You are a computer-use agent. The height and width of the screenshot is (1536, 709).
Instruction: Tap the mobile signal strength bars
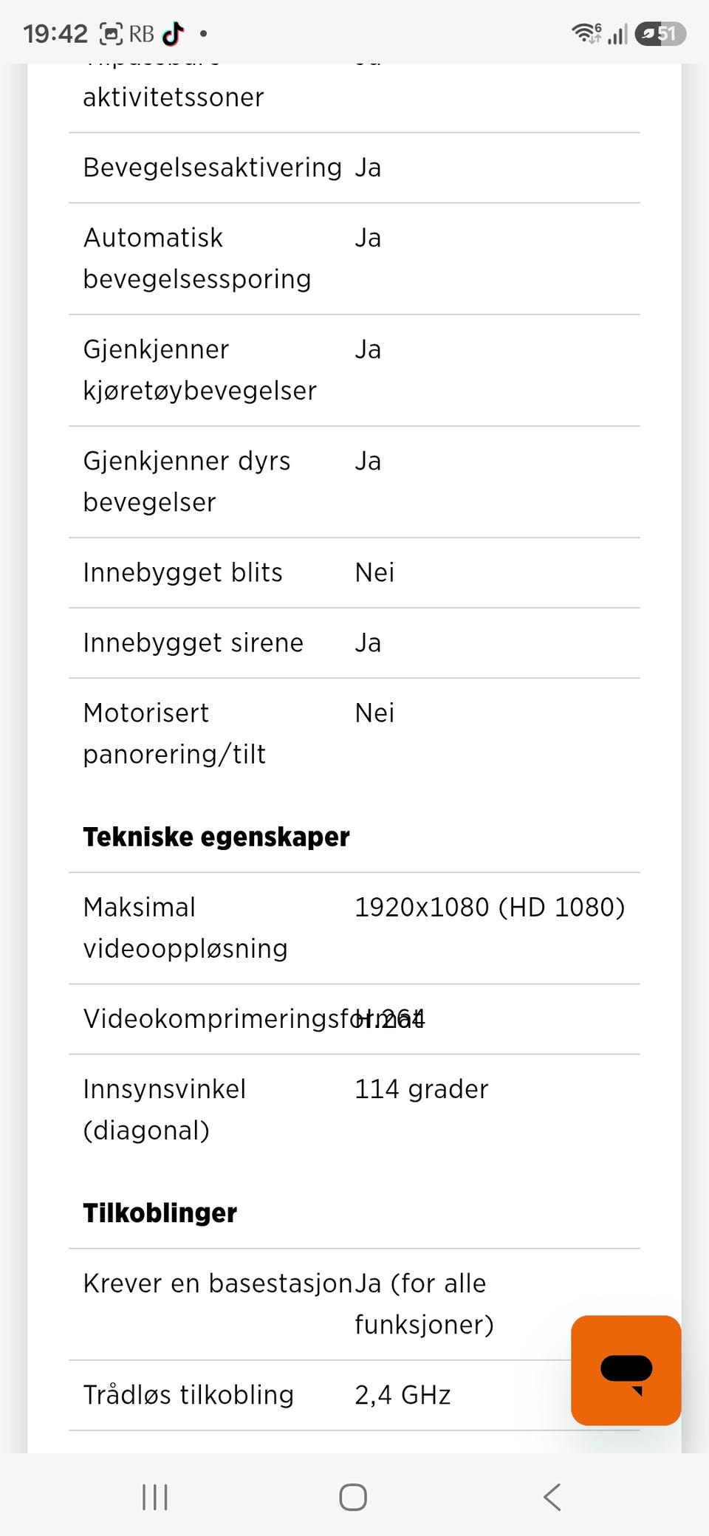[617, 34]
